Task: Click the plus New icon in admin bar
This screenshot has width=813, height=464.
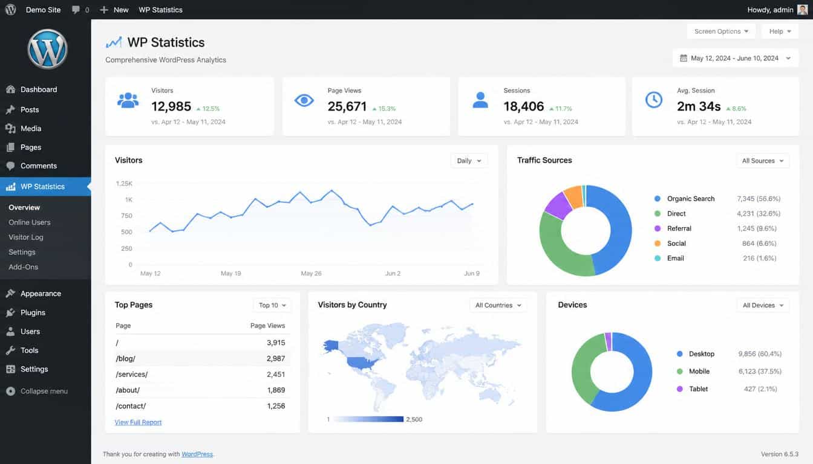Action: click(x=104, y=10)
